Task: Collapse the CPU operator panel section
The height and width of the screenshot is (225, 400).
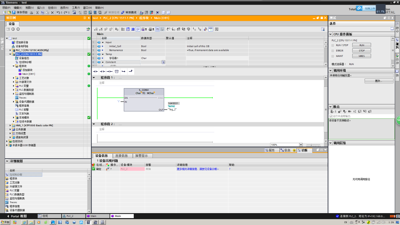Action: tap(331, 34)
